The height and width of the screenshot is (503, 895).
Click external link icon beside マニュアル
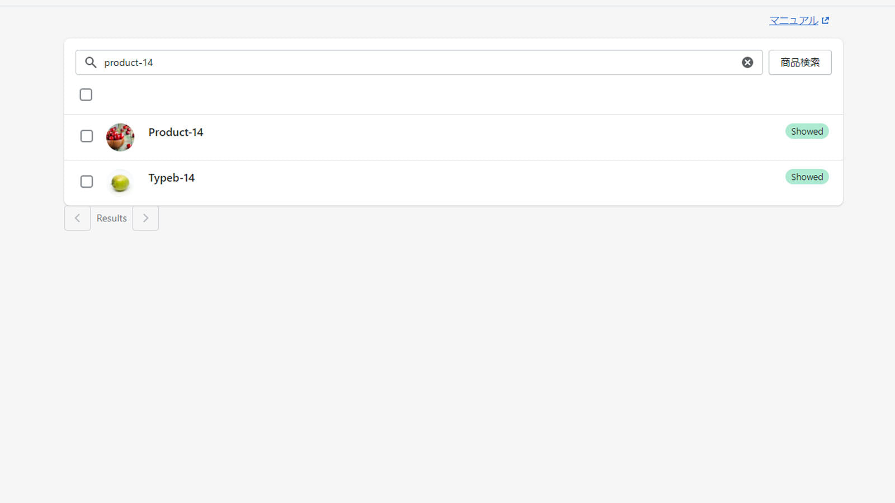[x=826, y=21]
